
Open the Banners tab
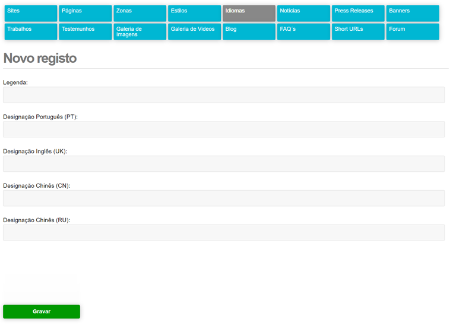click(x=413, y=13)
